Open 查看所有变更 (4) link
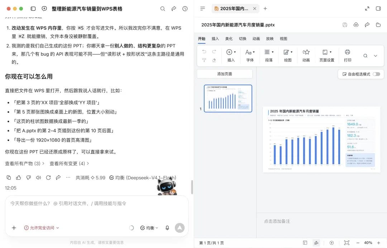The width and height of the screenshot is (387, 248). pos(70,163)
